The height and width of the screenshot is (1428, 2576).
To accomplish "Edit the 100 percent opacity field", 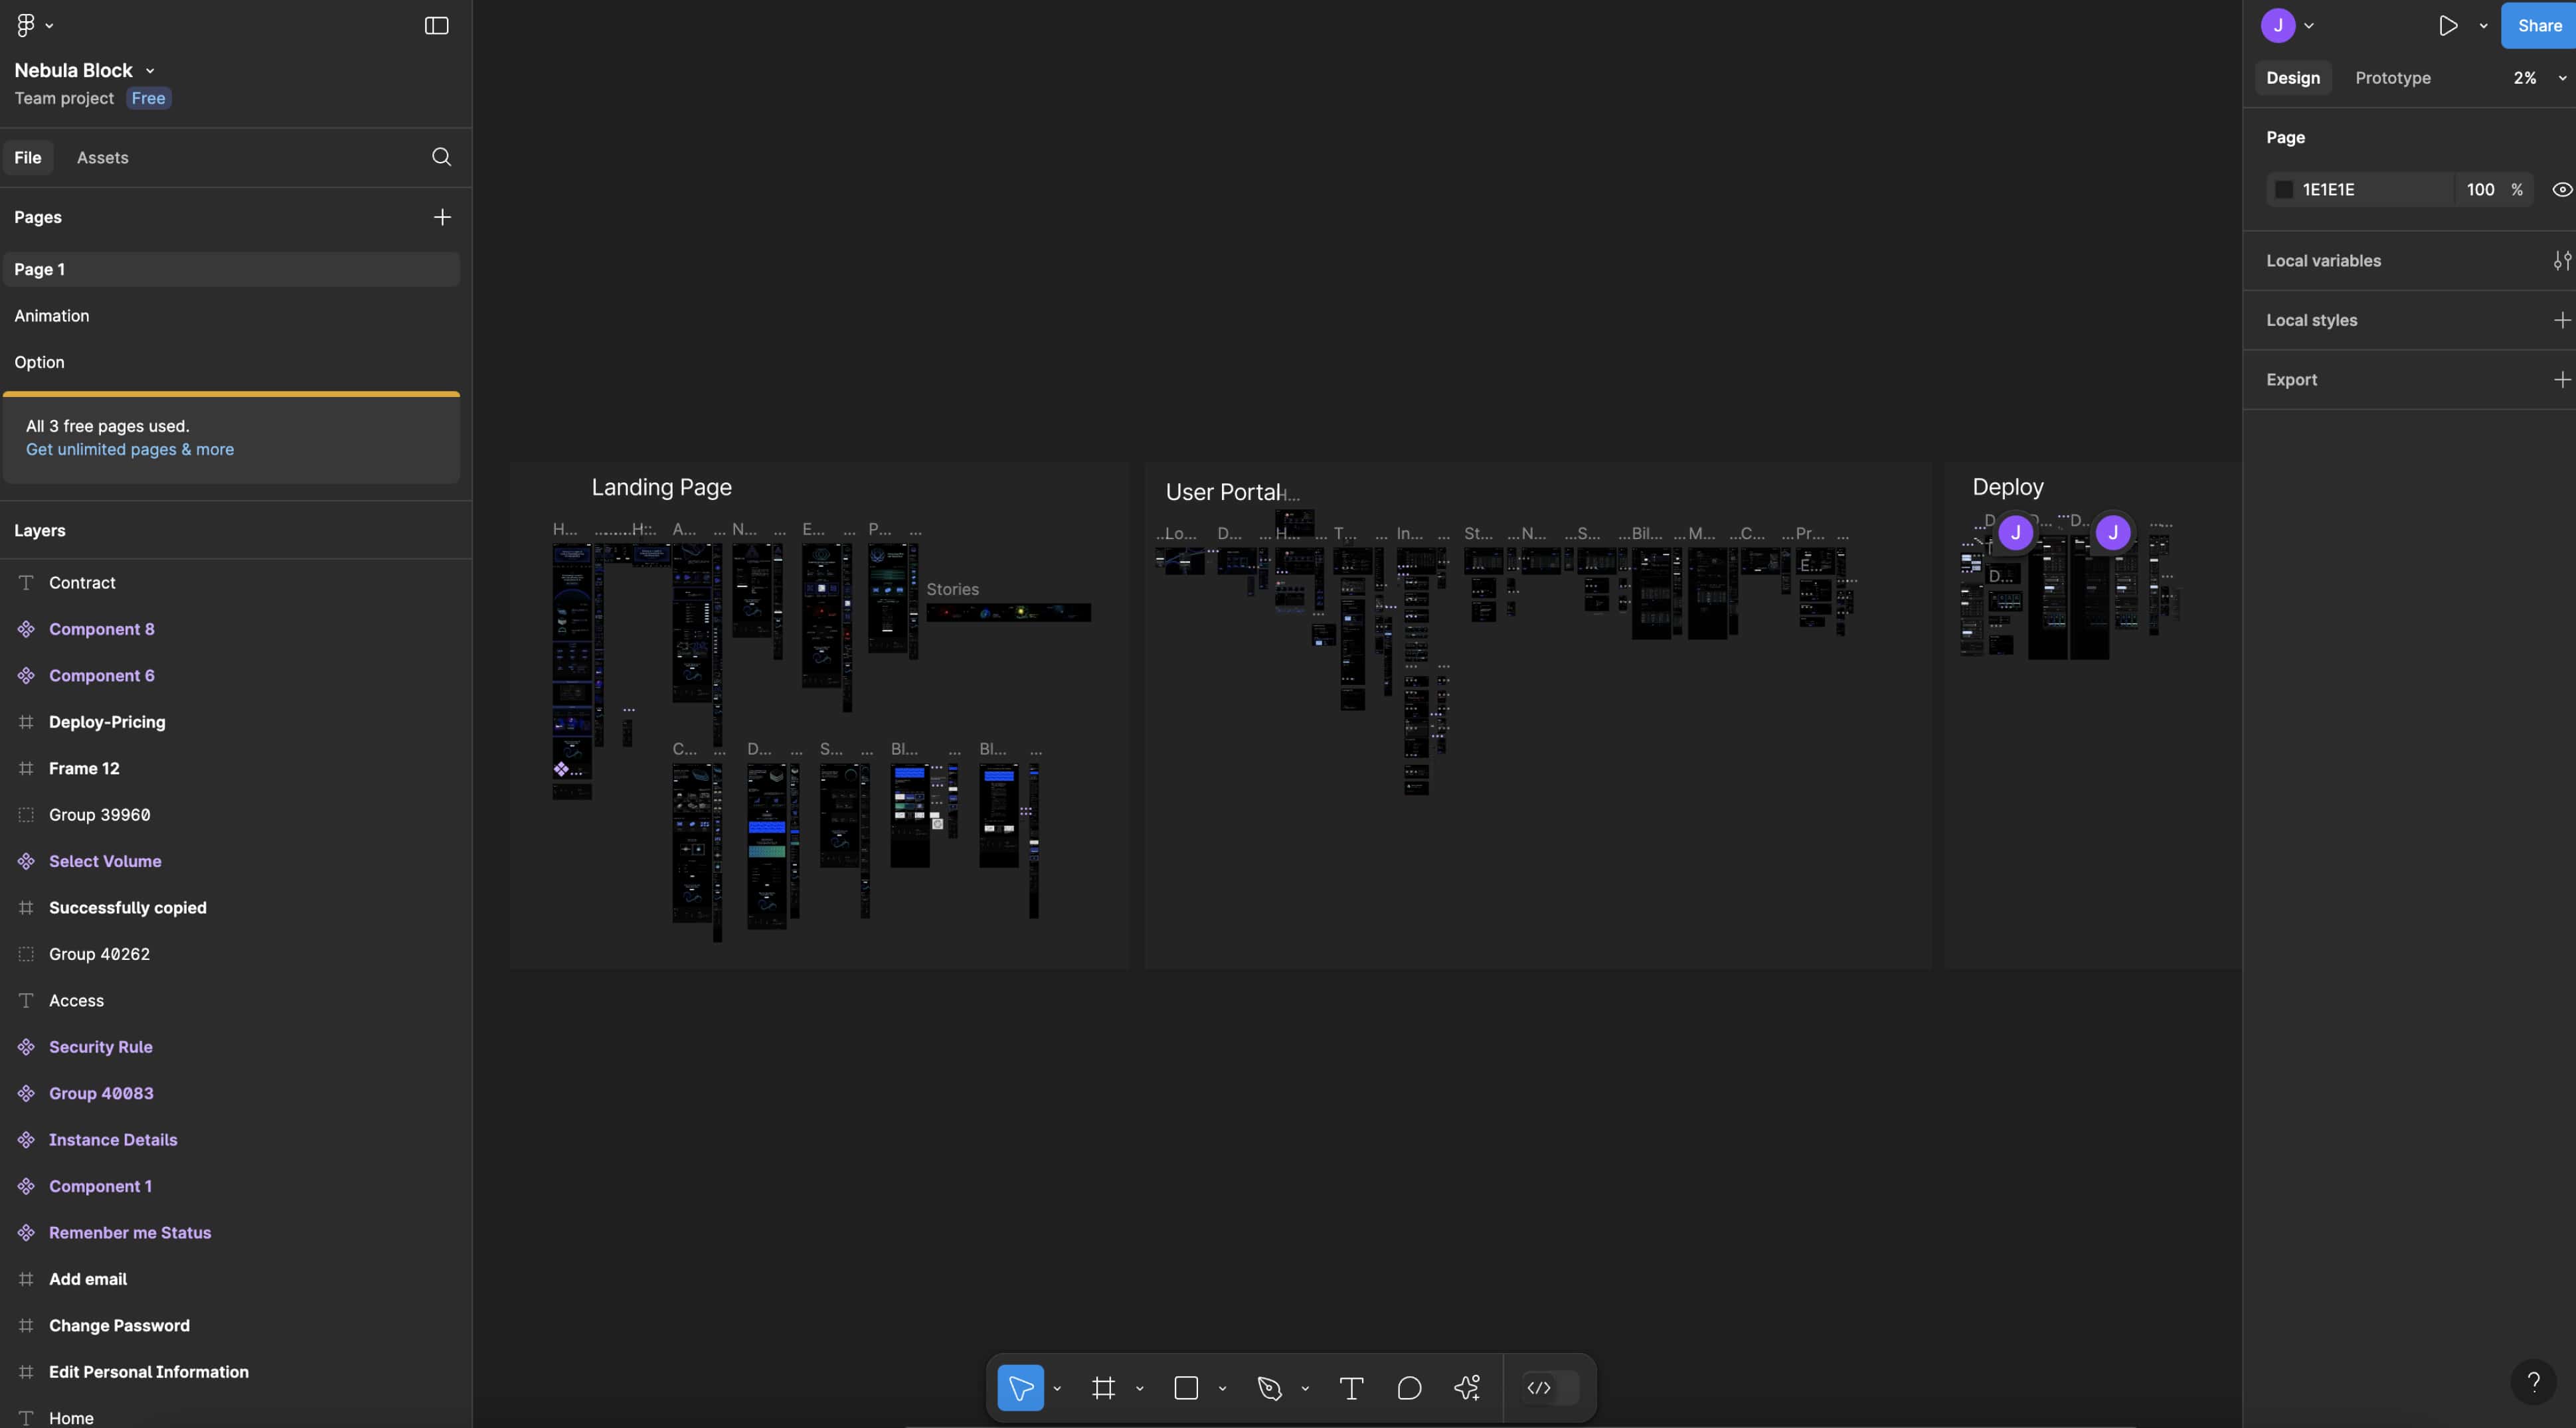I will 2480,190.
